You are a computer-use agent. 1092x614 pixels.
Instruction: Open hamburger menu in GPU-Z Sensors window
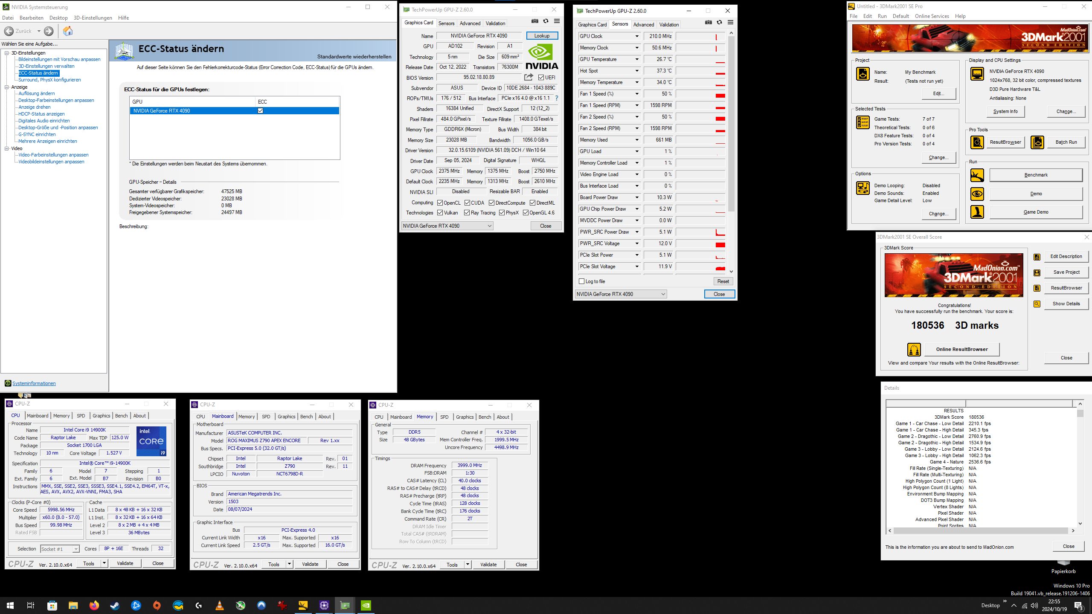tap(730, 23)
